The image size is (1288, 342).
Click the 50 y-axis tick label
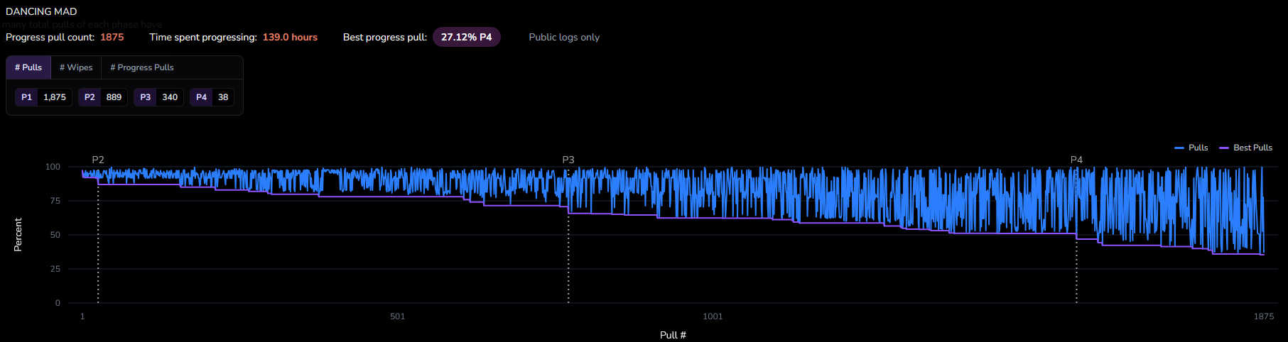55,235
